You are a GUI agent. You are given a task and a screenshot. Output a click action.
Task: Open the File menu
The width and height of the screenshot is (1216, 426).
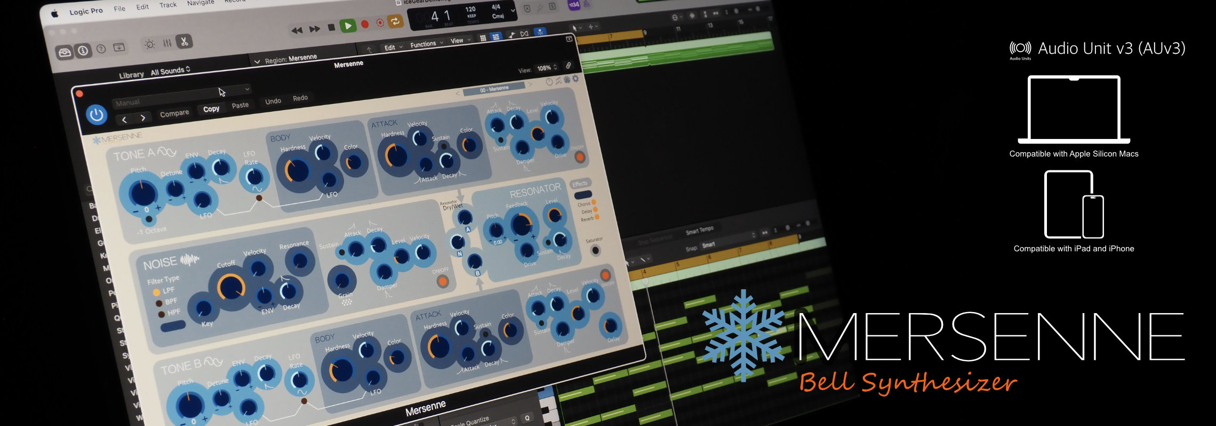(119, 9)
